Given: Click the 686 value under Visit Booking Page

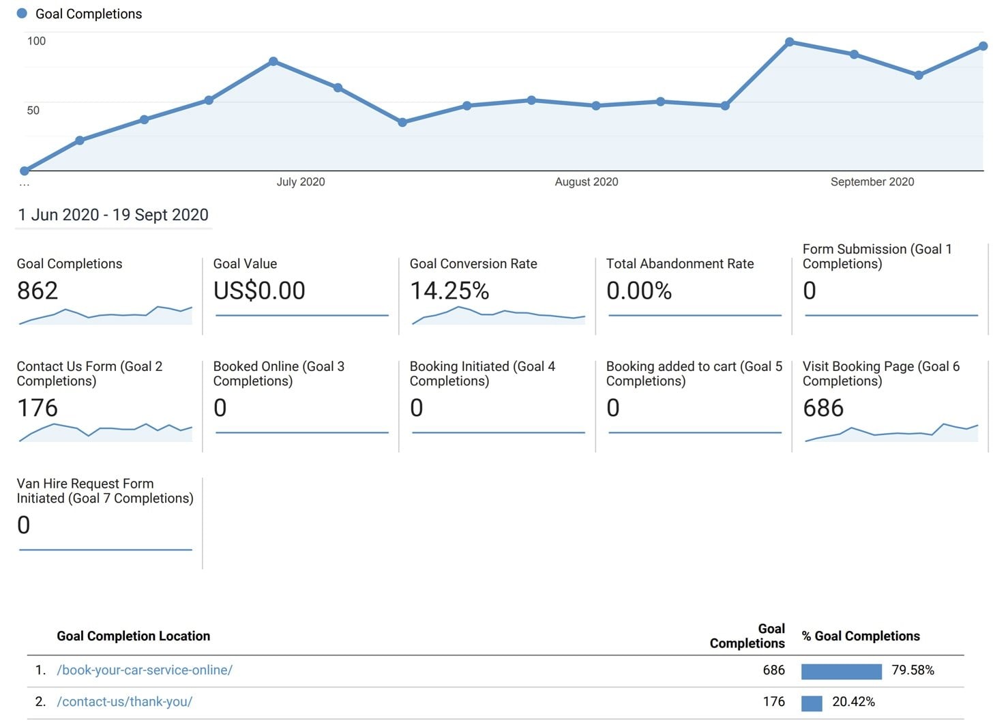Looking at the screenshot, I should 823,408.
